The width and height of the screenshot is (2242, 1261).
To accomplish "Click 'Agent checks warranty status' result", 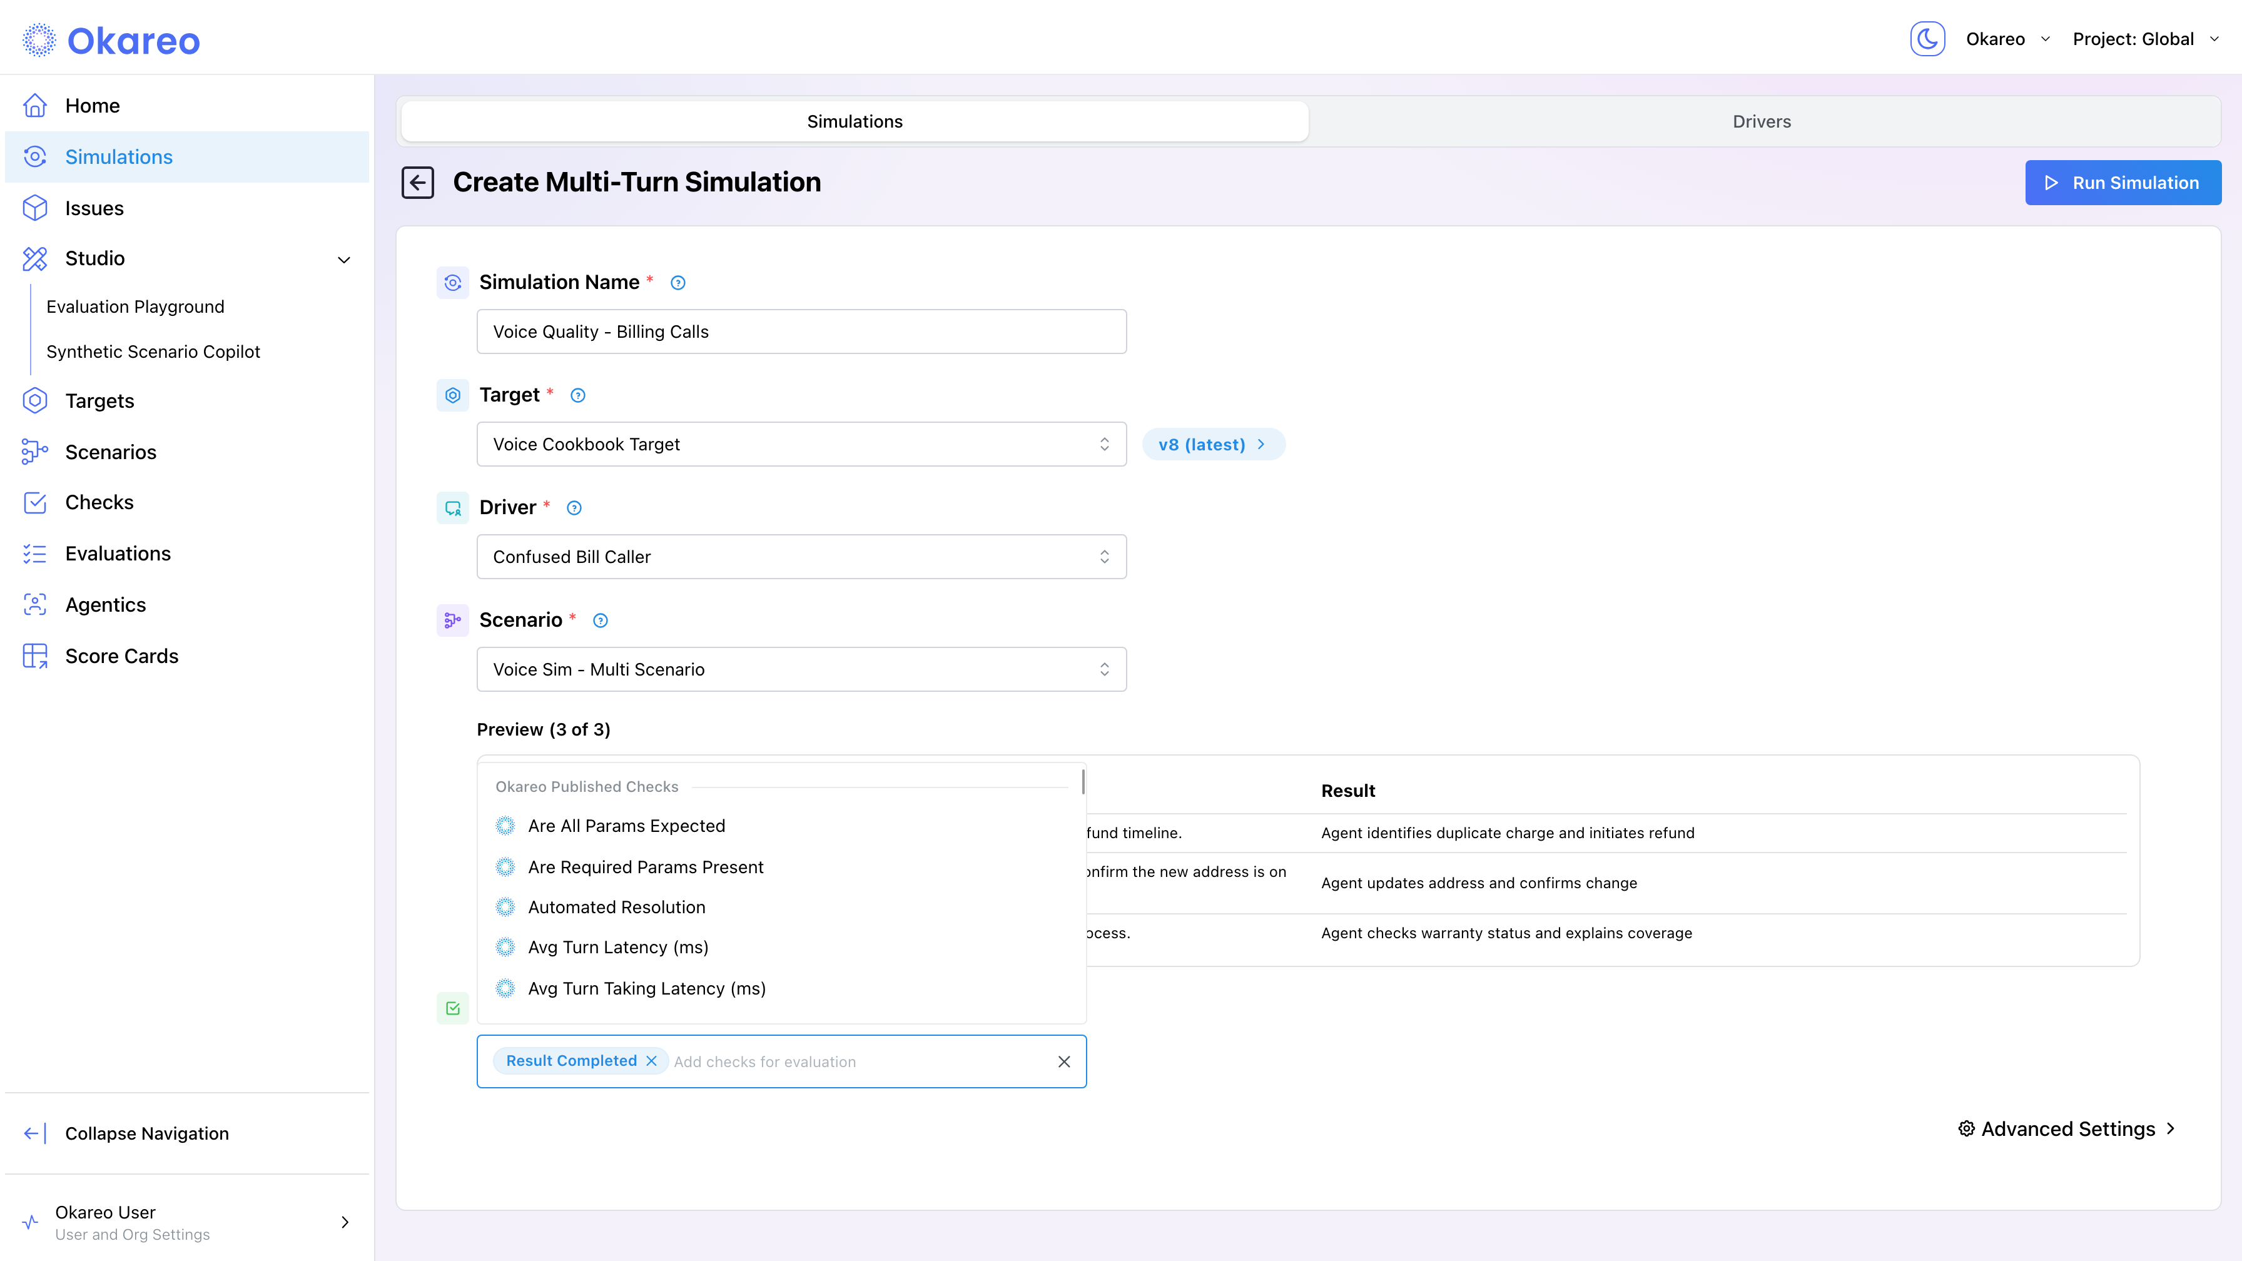I will click(1506, 933).
